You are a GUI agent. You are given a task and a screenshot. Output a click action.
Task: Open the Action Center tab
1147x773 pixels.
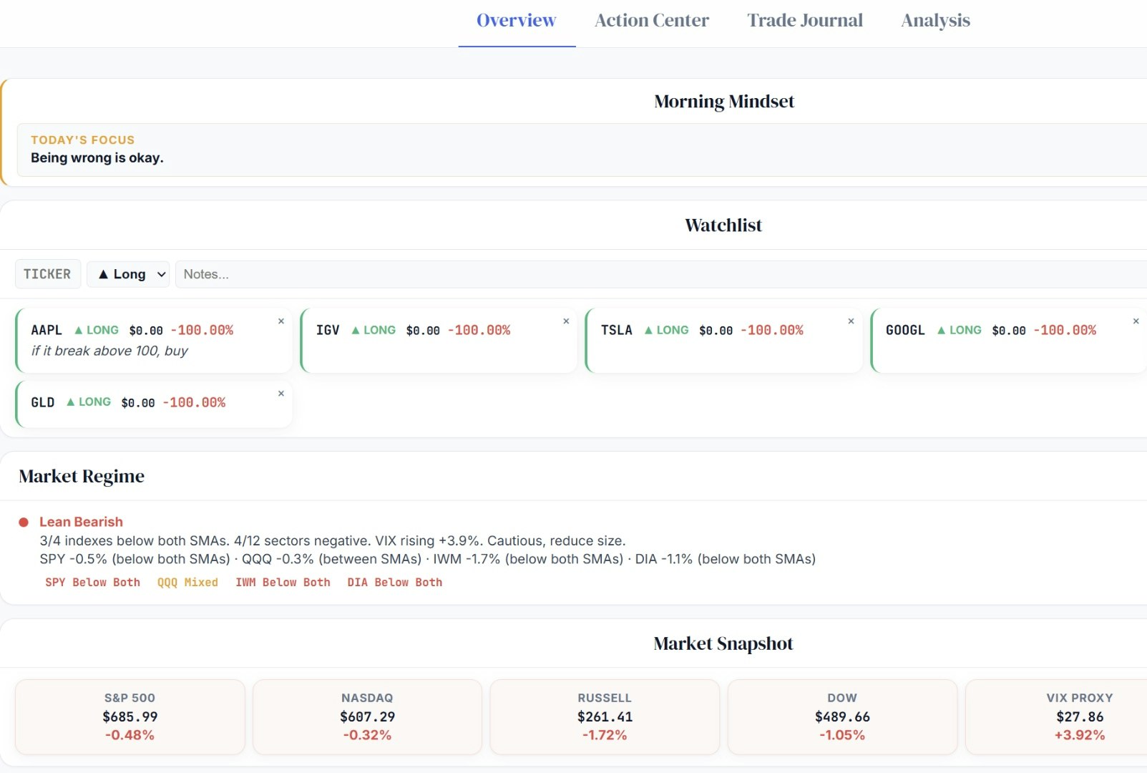pos(650,20)
